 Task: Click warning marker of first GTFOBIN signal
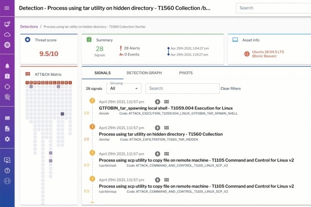point(91,101)
